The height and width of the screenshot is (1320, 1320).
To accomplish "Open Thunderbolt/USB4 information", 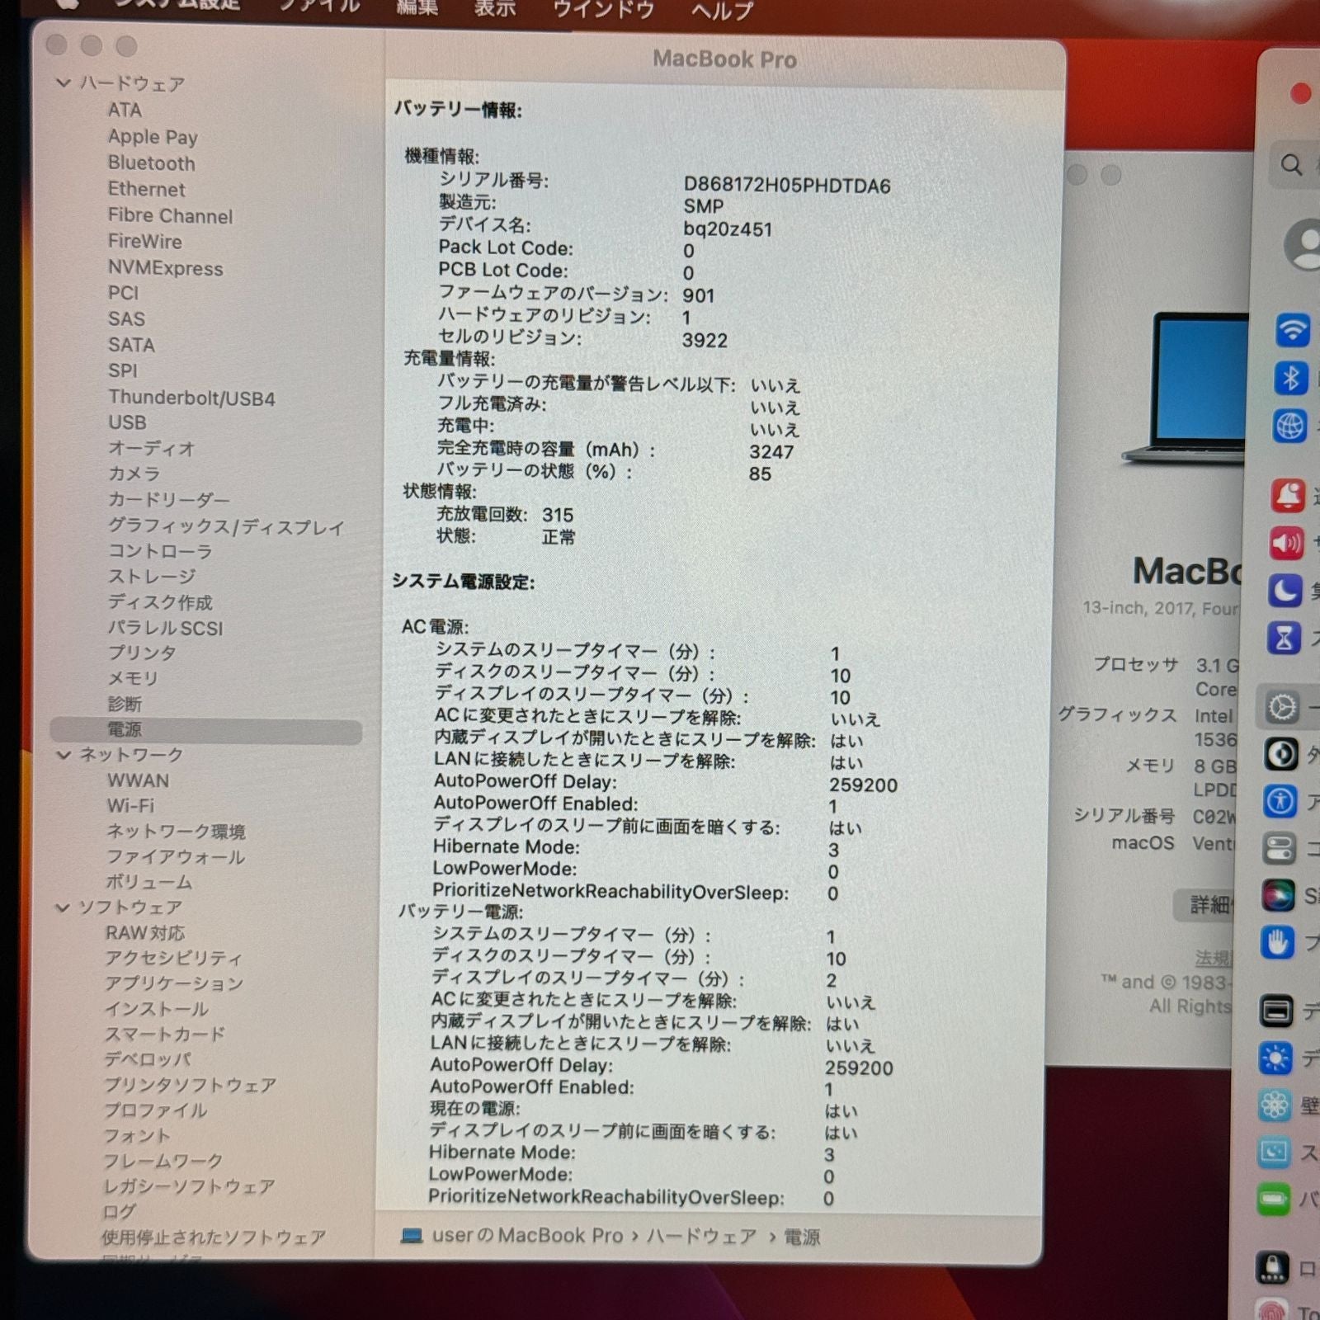I will pos(191,398).
